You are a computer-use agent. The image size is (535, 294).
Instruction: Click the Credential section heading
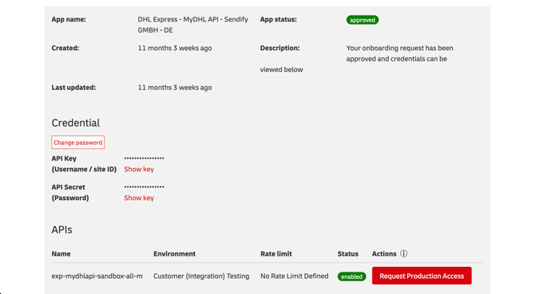click(x=76, y=123)
